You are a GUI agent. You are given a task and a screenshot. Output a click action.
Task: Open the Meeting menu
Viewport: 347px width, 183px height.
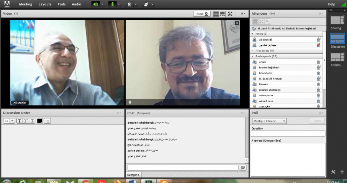pyautogui.click(x=26, y=4)
